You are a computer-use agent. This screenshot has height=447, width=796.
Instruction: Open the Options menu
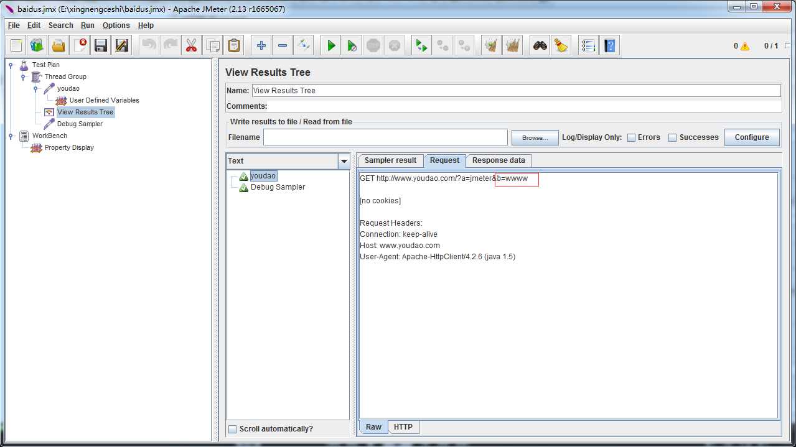coord(116,25)
